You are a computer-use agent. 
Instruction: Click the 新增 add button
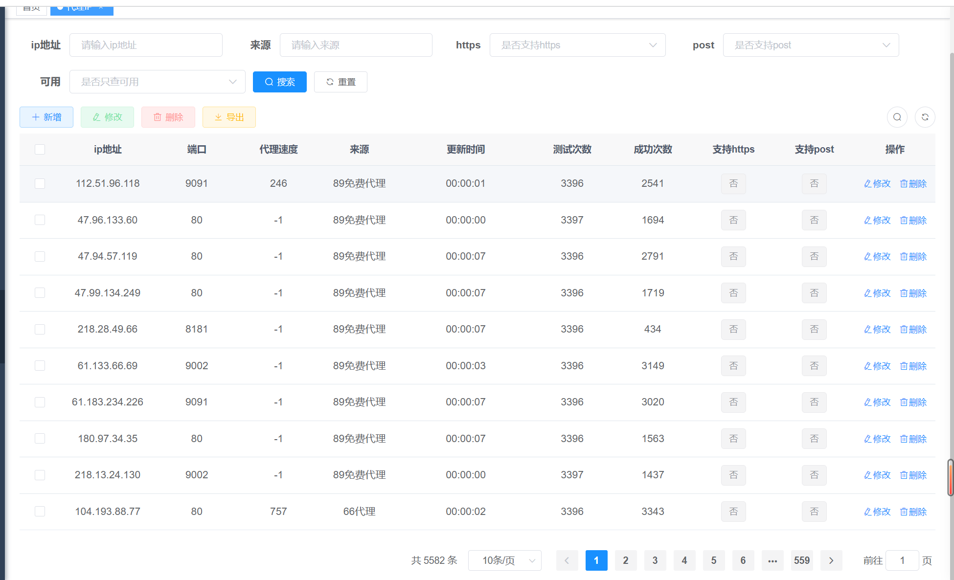click(x=46, y=117)
